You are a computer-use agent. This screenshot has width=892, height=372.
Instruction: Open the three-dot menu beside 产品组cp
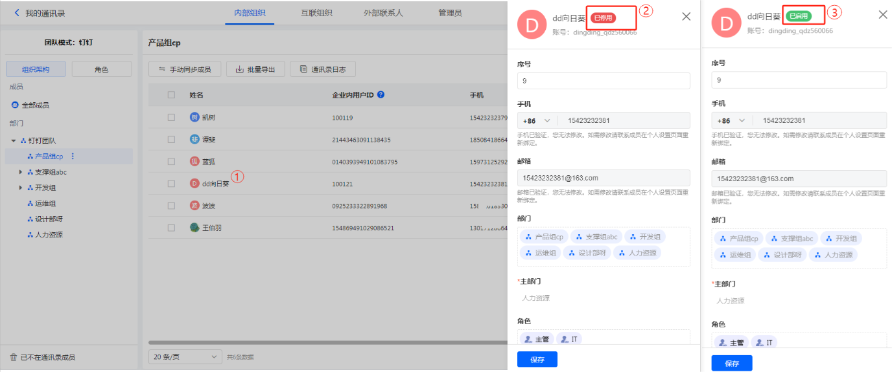point(73,156)
